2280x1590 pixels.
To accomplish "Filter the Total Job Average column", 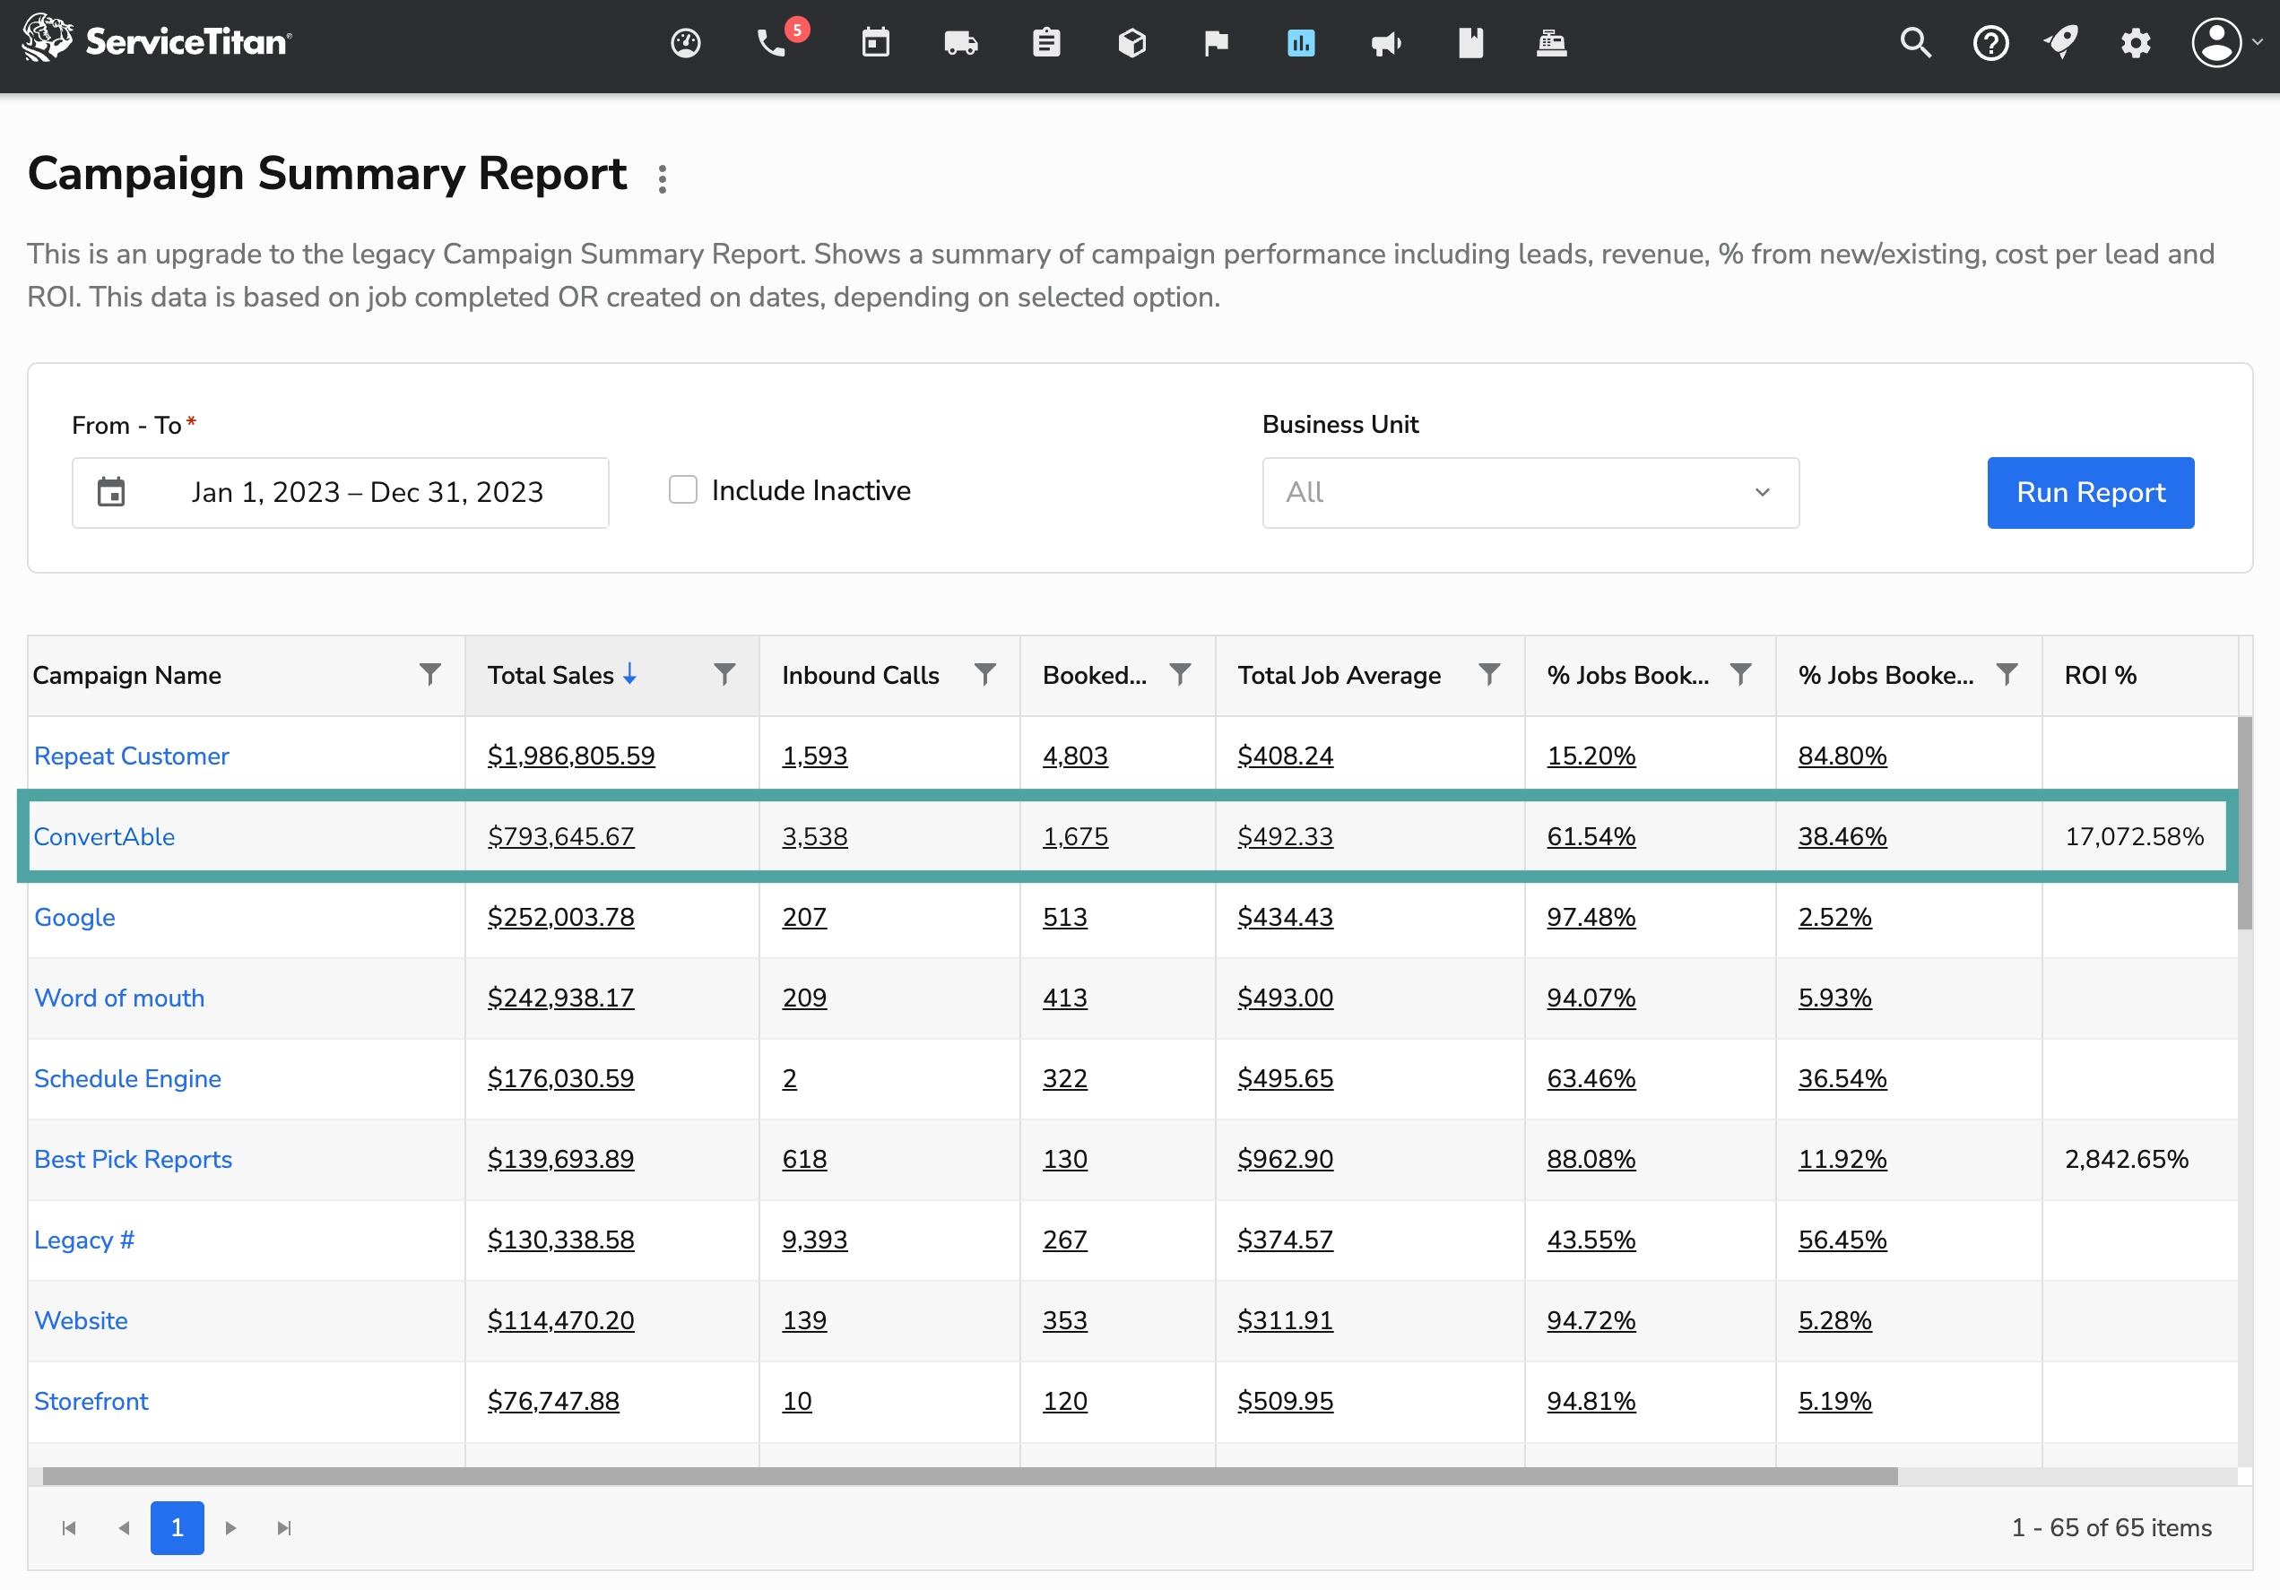I will click(1489, 675).
